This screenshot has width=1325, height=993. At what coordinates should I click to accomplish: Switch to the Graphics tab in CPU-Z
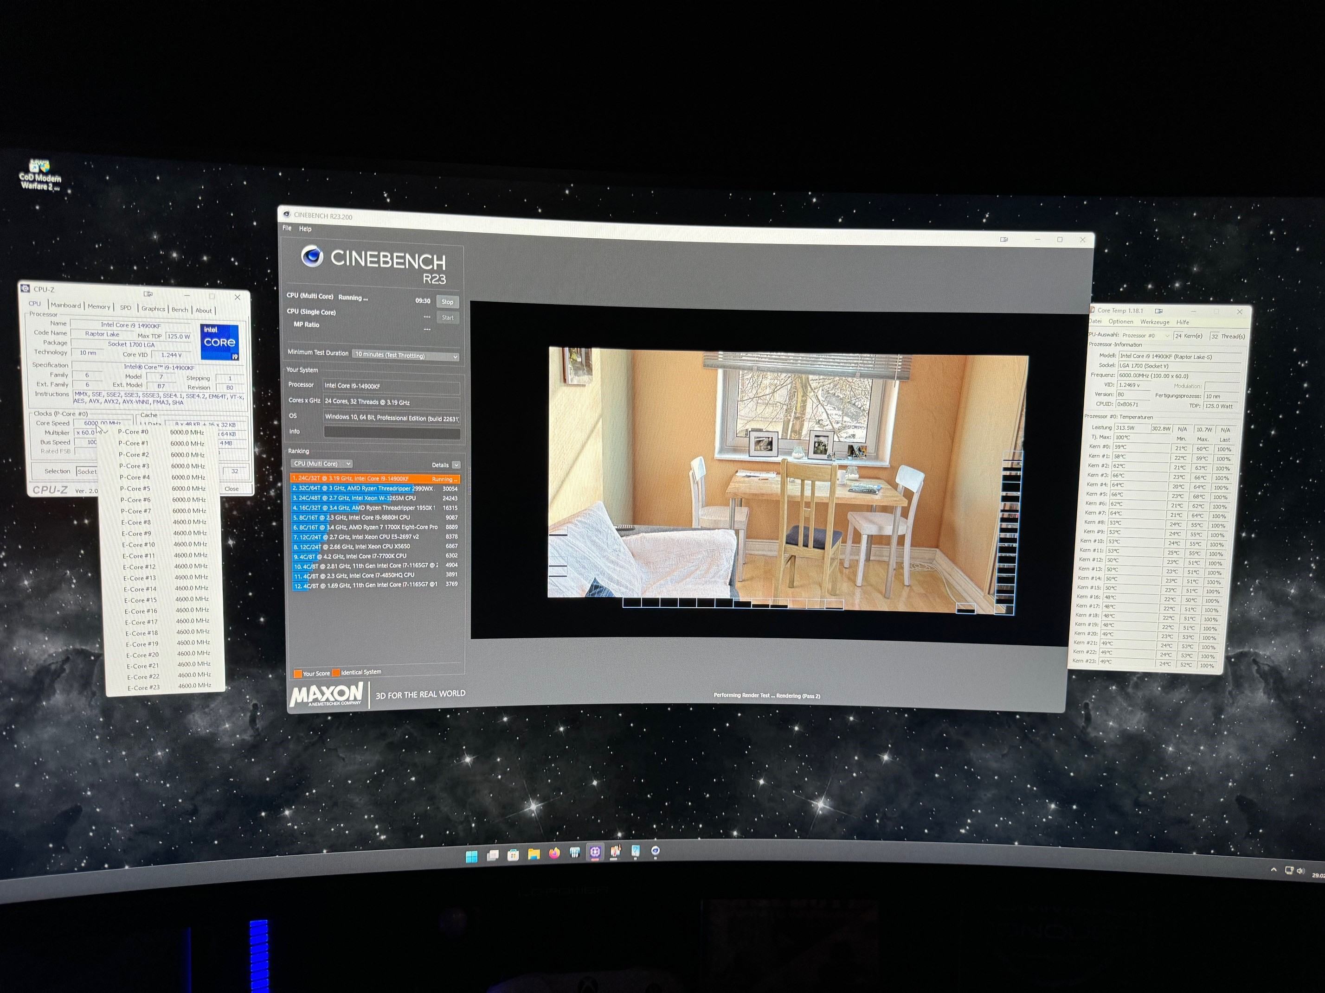(153, 309)
